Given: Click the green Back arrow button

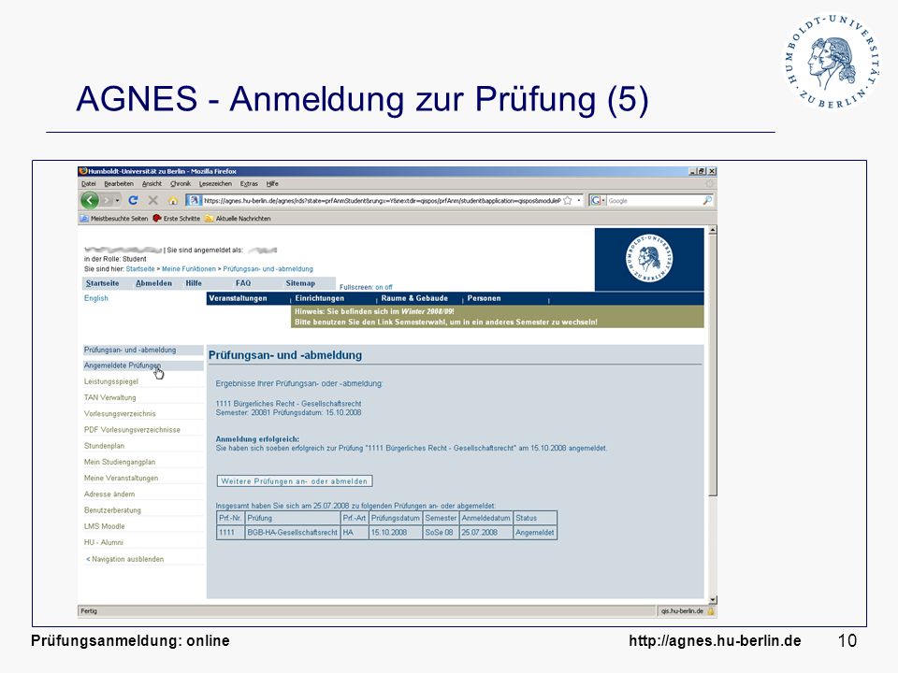Looking at the screenshot, I should (x=90, y=200).
